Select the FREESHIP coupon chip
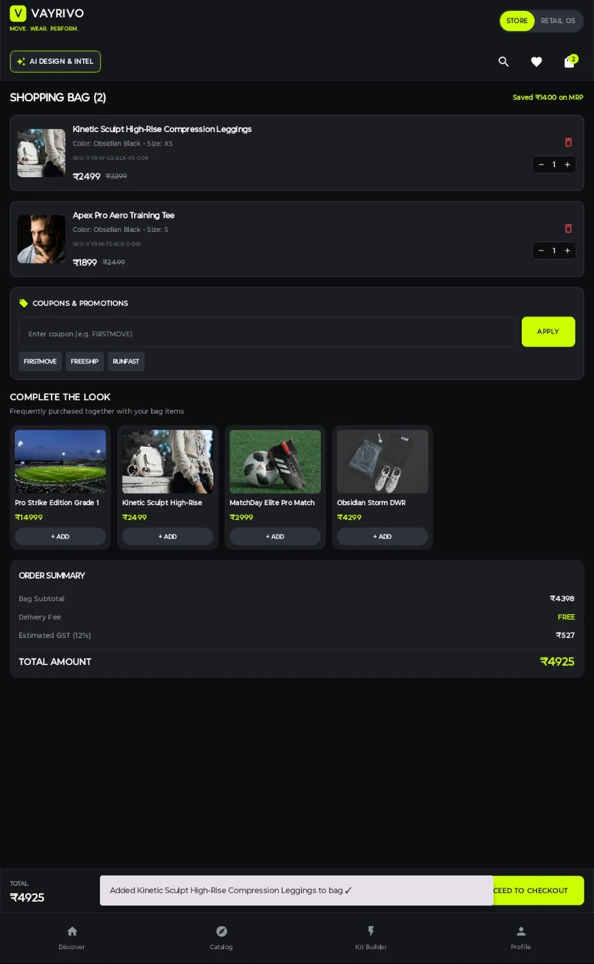This screenshot has height=964, width=594. [84, 361]
